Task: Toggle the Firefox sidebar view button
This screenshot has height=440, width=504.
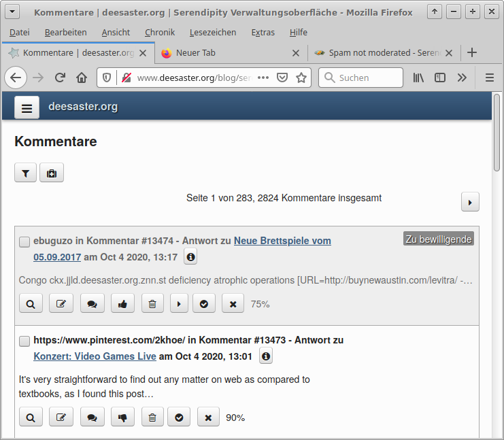Action: pyautogui.click(x=440, y=78)
